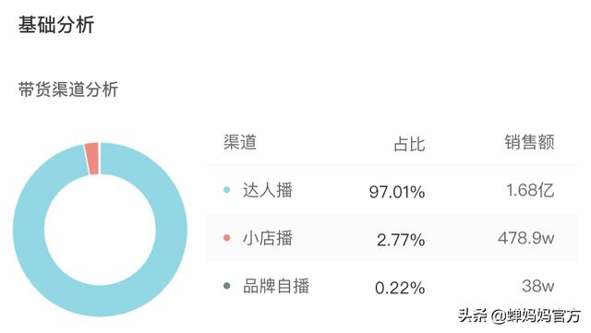Screen dimensions: 591x333
Task: Click the gray dot beside 品牌自播
Action: pyautogui.click(x=226, y=286)
